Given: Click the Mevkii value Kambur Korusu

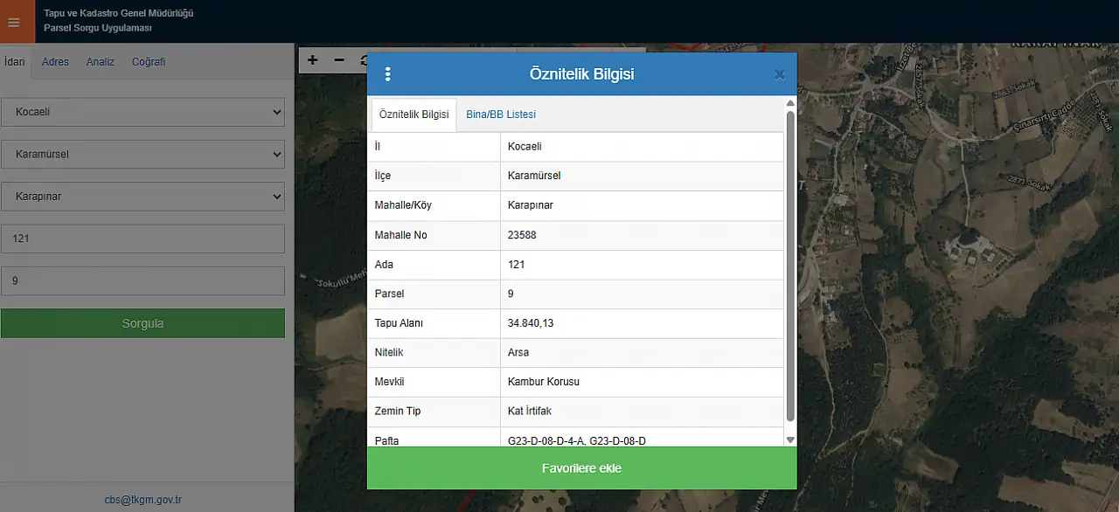Looking at the screenshot, I should coord(544,382).
